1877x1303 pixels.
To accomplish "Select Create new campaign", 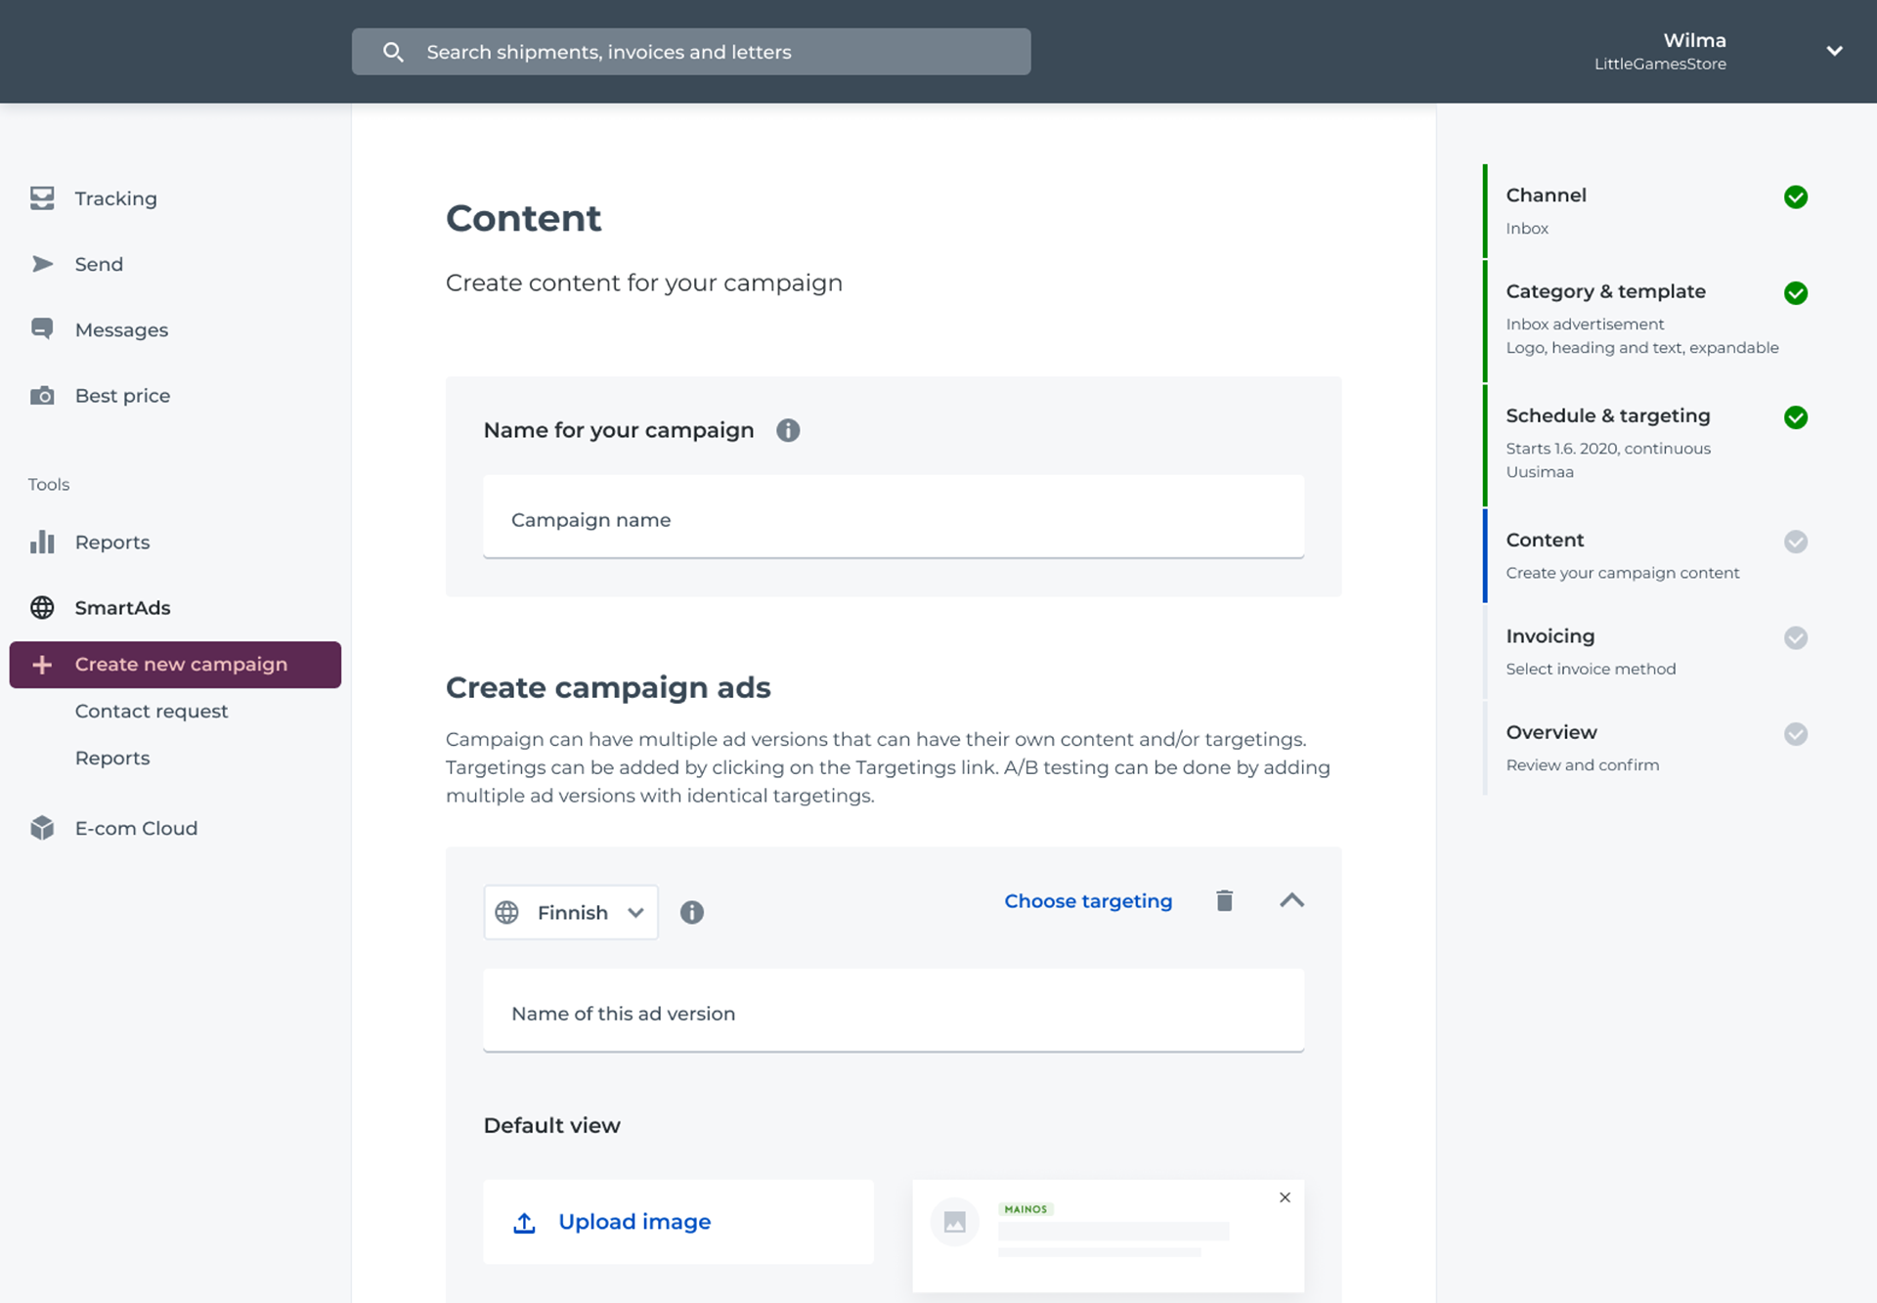I will pos(175,665).
